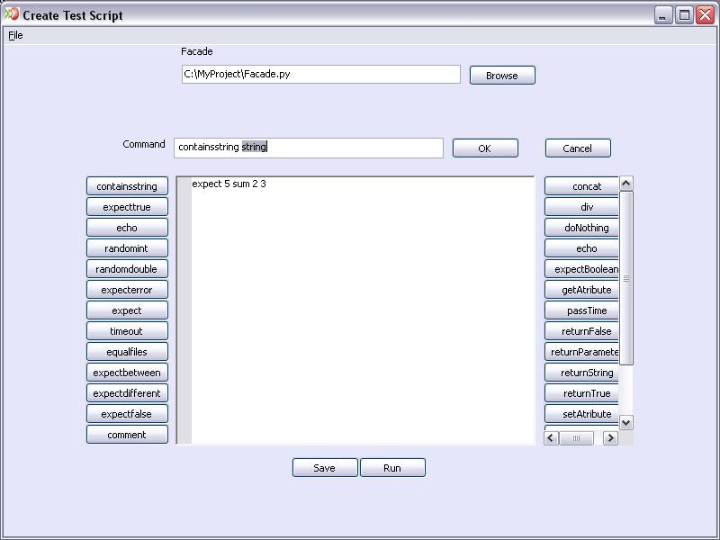Viewport: 720px width, 540px height.
Task: Save the test script
Action: (x=325, y=468)
